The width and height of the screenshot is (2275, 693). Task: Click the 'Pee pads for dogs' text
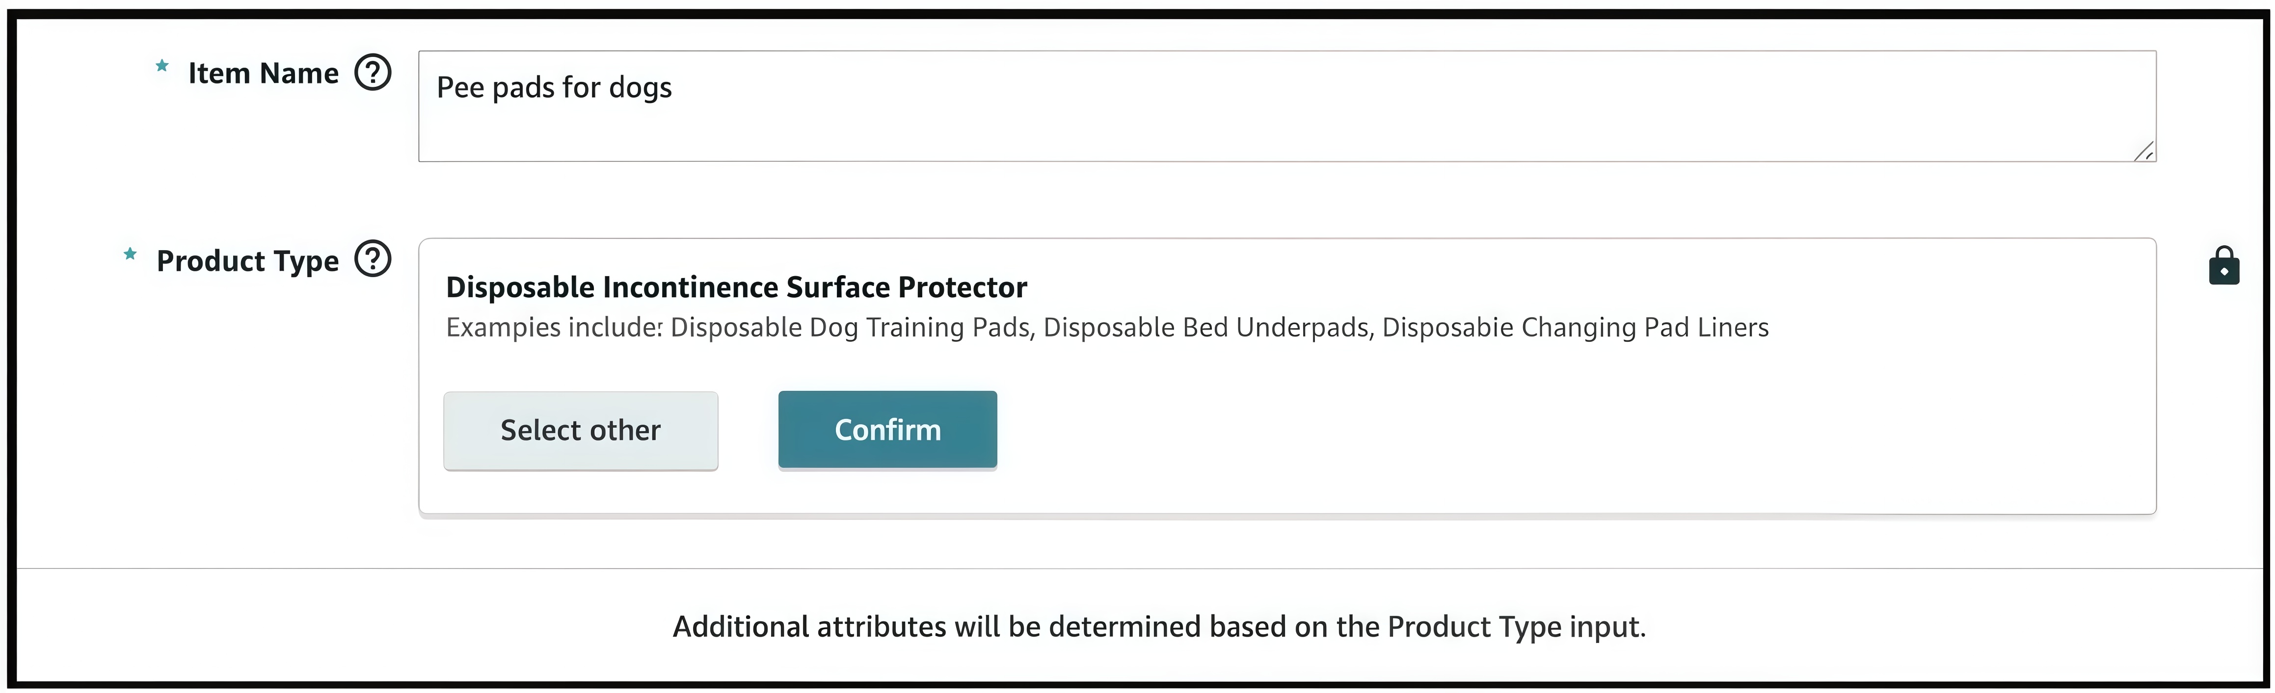point(554,87)
